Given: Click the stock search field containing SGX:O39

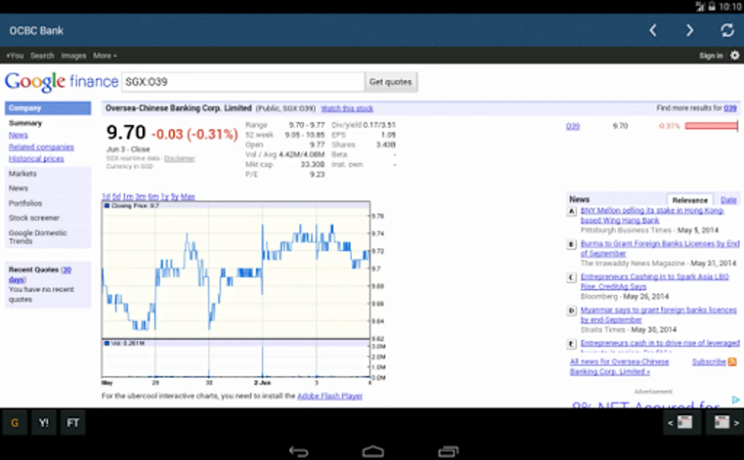Looking at the screenshot, I should tap(243, 82).
